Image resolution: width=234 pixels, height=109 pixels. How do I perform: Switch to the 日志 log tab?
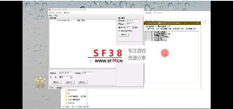click(51, 15)
